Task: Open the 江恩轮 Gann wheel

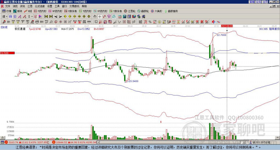Action: coord(130,11)
